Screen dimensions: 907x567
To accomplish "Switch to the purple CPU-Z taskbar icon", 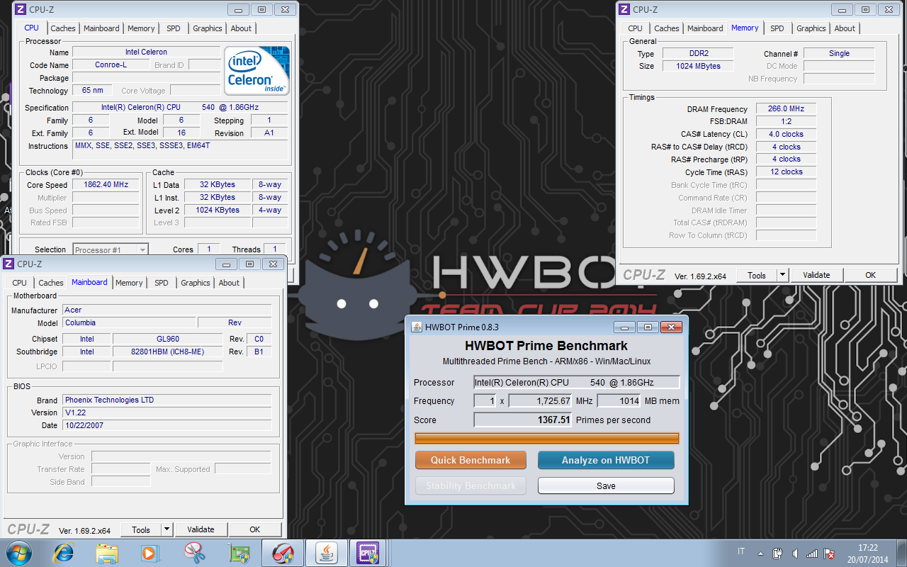I will pos(368,552).
